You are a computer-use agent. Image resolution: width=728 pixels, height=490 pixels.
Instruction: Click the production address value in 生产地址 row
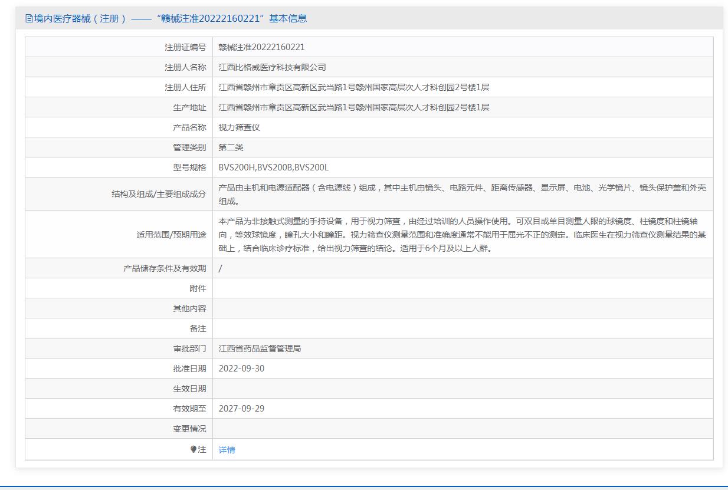(x=353, y=107)
